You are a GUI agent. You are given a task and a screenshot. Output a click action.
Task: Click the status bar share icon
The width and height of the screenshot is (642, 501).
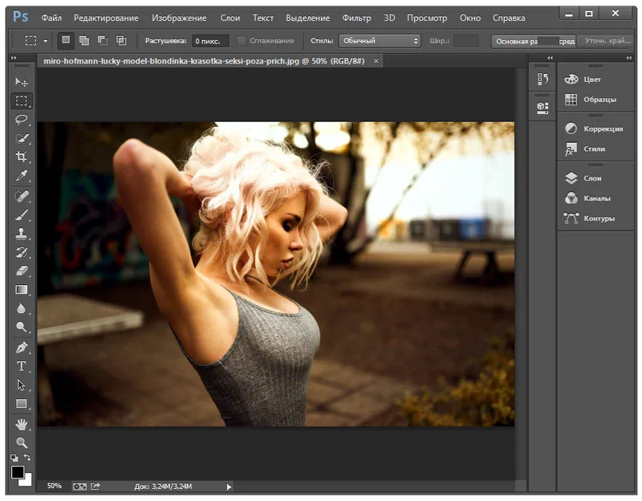pos(95,487)
